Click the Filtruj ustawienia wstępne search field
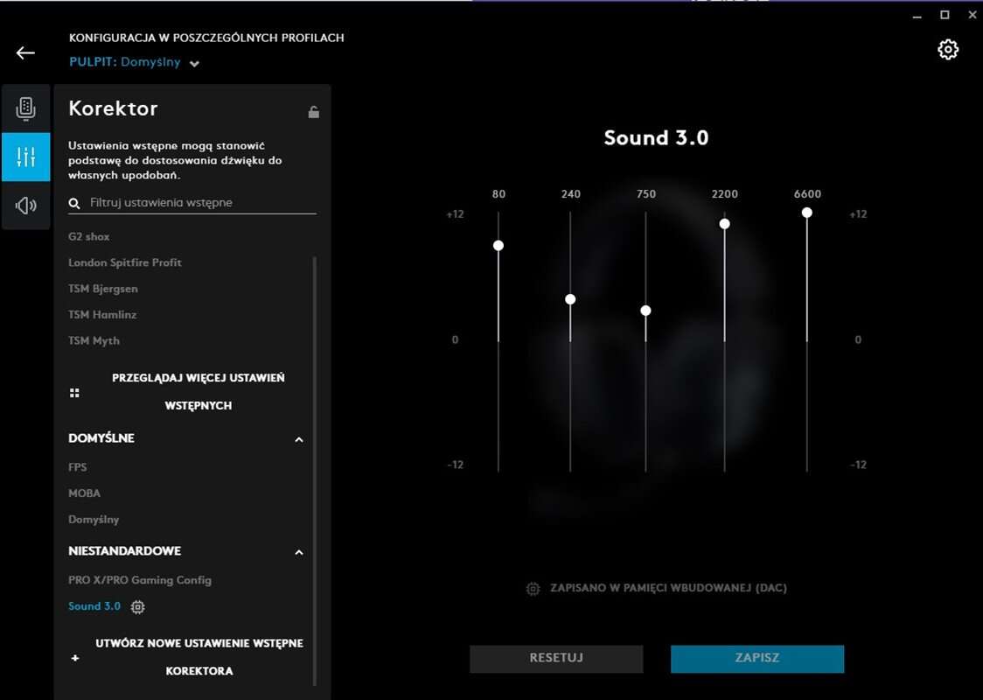Image resolution: width=983 pixels, height=700 pixels. click(201, 203)
